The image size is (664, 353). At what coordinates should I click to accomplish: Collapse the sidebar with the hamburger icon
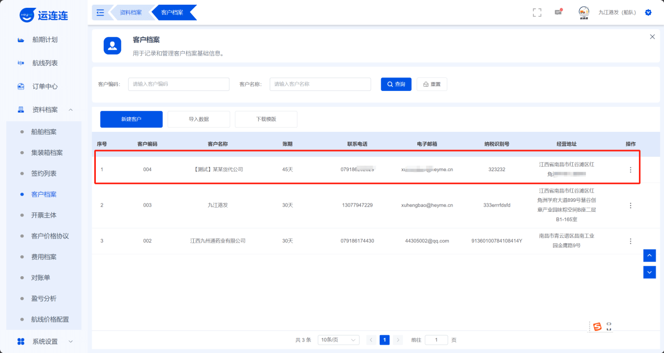coord(101,13)
